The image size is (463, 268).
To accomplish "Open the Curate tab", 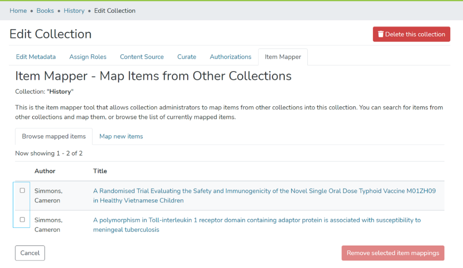I will [x=186, y=57].
